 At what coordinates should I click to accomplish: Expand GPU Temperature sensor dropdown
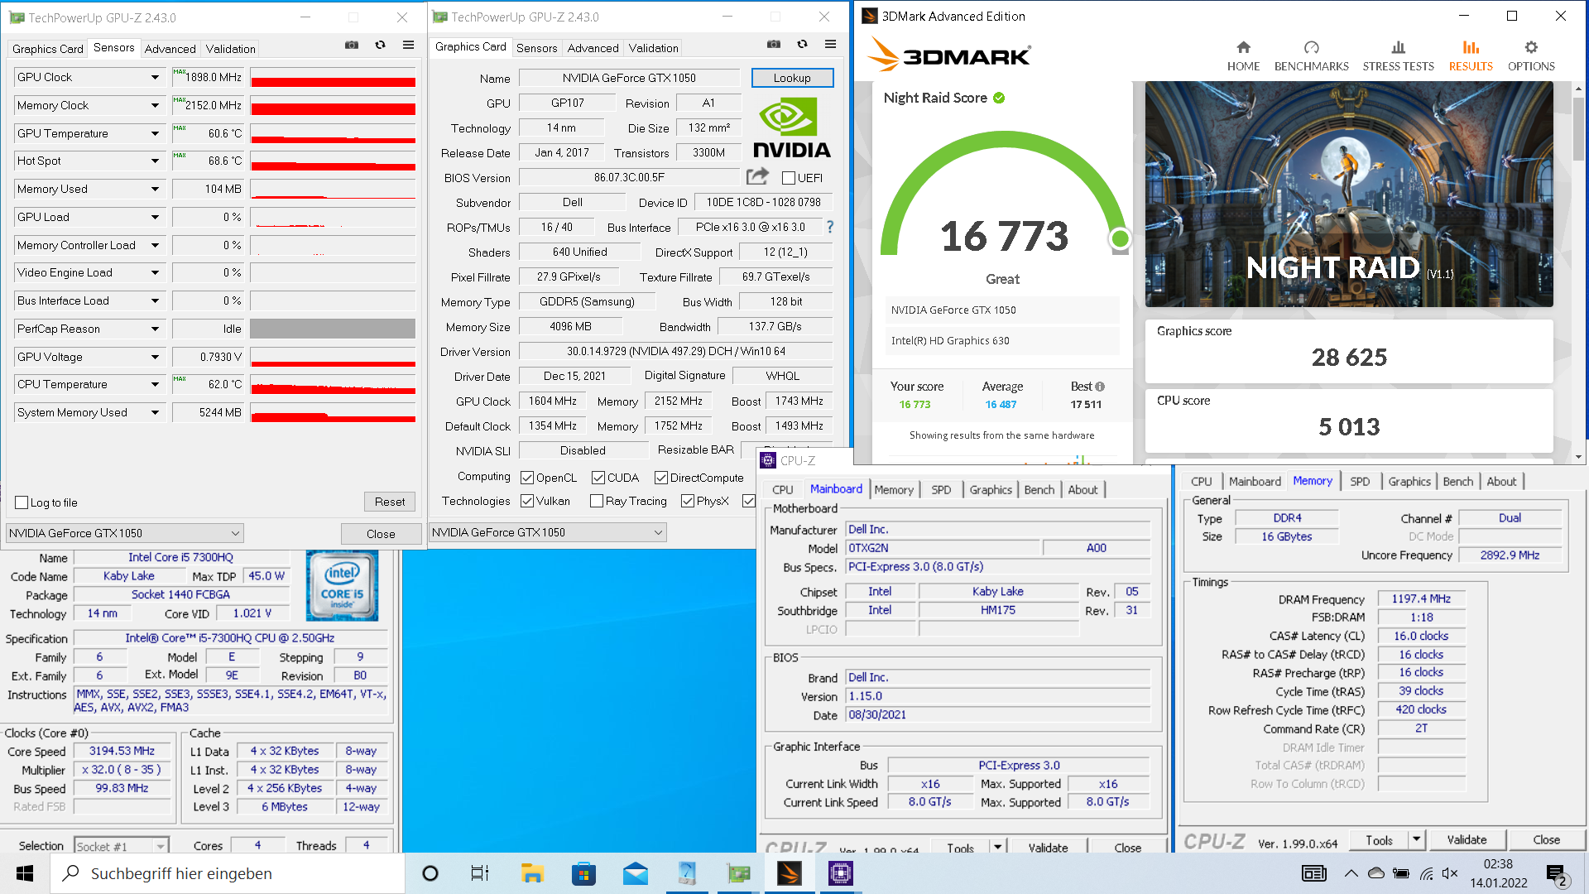tap(155, 133)
